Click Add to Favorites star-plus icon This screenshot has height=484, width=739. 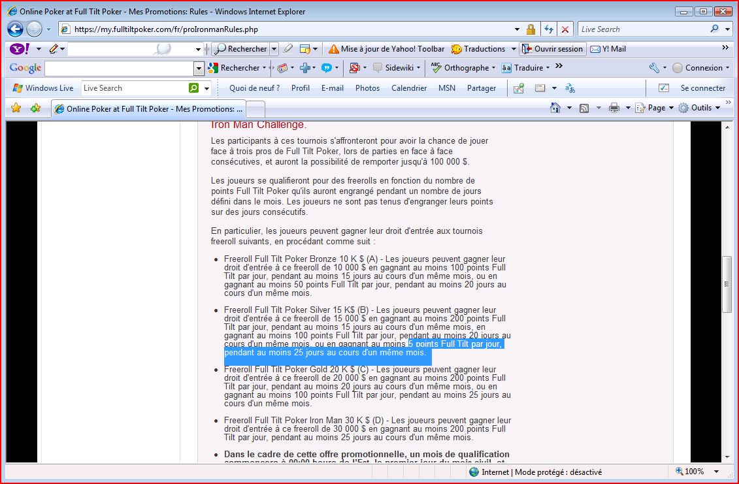[35, 108]
